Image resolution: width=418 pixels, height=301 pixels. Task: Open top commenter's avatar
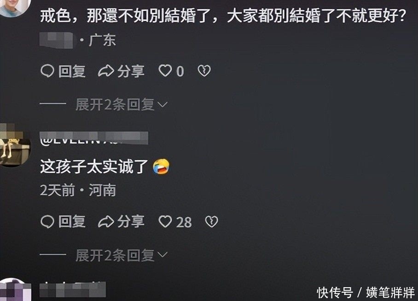14,7
